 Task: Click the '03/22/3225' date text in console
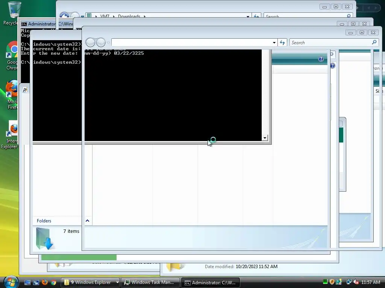pyautogui.click(x=129, y=53)
